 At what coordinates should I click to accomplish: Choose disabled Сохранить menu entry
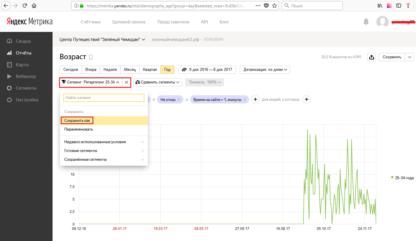tap(104, 112)
